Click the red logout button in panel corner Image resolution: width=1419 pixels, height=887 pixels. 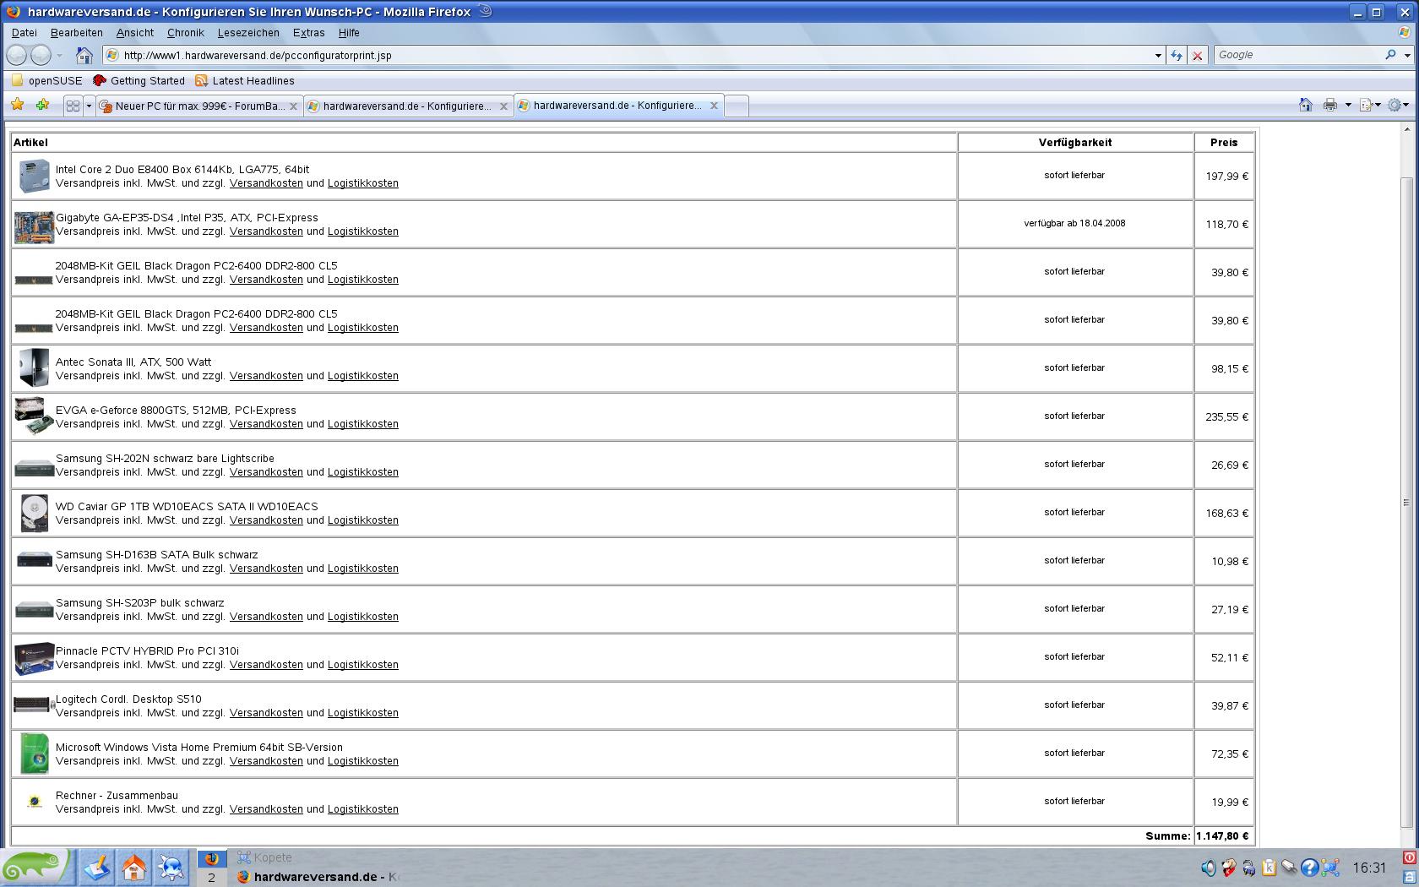click(x=1410, y=857)
